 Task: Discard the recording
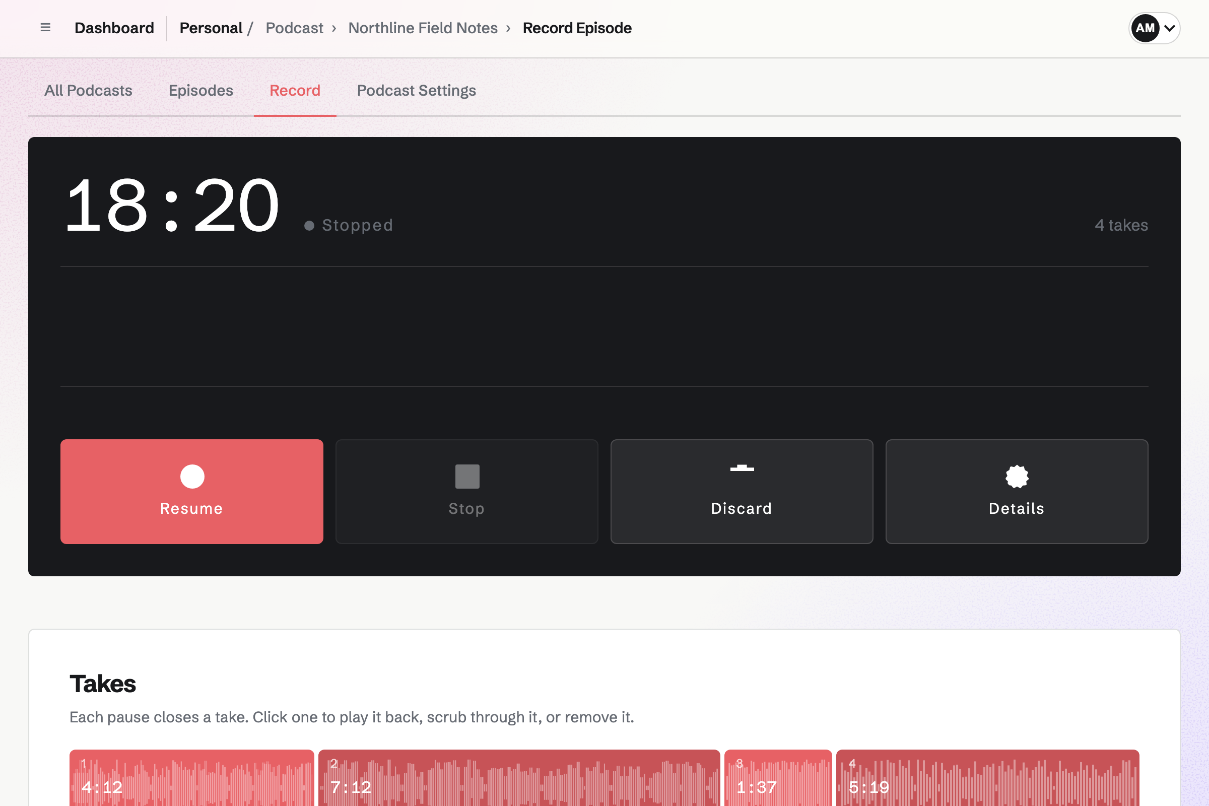tap(742, 492)
